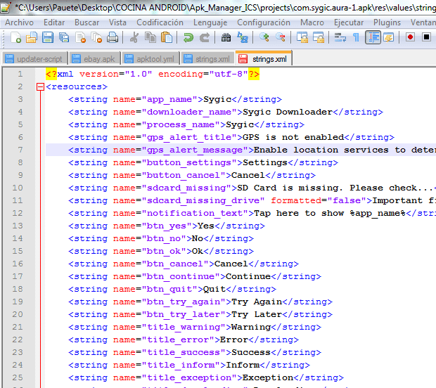Switch to the ebay.apk tab
The width and height of the screenshot is (436, 388).
click(x=94, y=59)
